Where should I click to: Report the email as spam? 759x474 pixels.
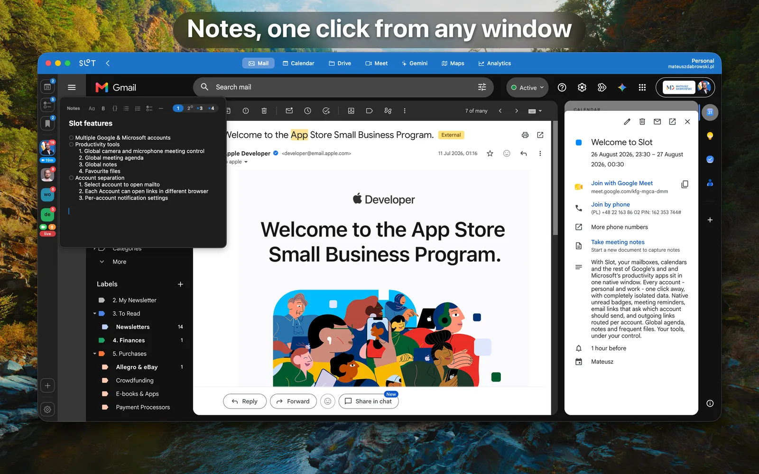(x=246, y=111)
